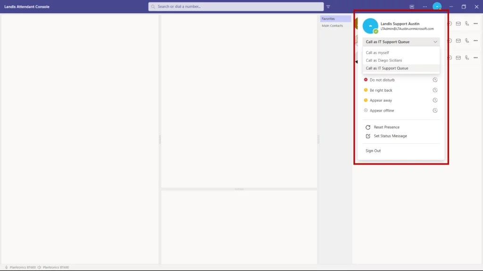Viewport: 483px width, 271px height.
Task: Click the dial pad icon in title bar
Action: [412, 7]
